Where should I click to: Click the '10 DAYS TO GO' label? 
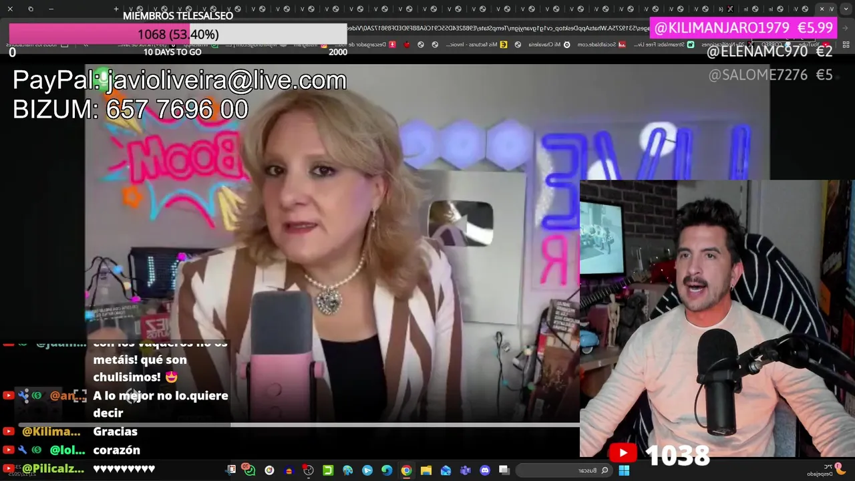[172, 52]
